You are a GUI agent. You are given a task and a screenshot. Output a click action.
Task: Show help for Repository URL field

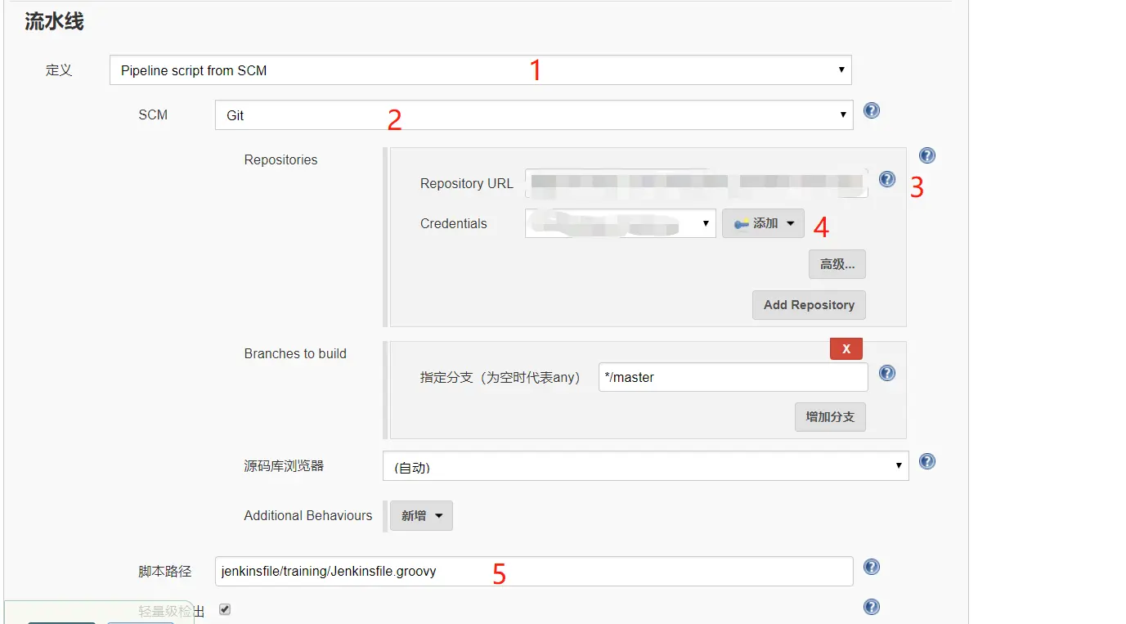point(887,179)
